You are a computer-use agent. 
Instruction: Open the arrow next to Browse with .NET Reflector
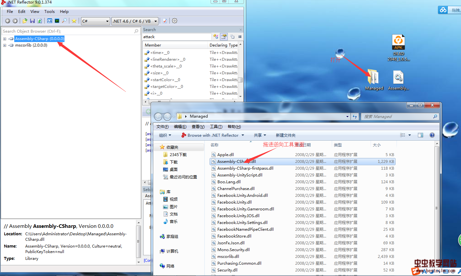(x=243, y=135)
